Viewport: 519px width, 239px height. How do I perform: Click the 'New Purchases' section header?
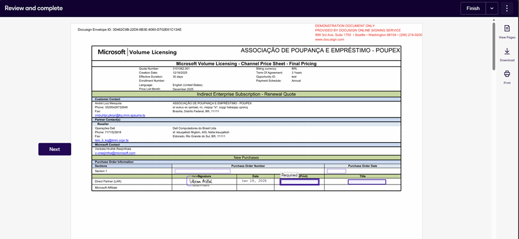pos(246,158)
